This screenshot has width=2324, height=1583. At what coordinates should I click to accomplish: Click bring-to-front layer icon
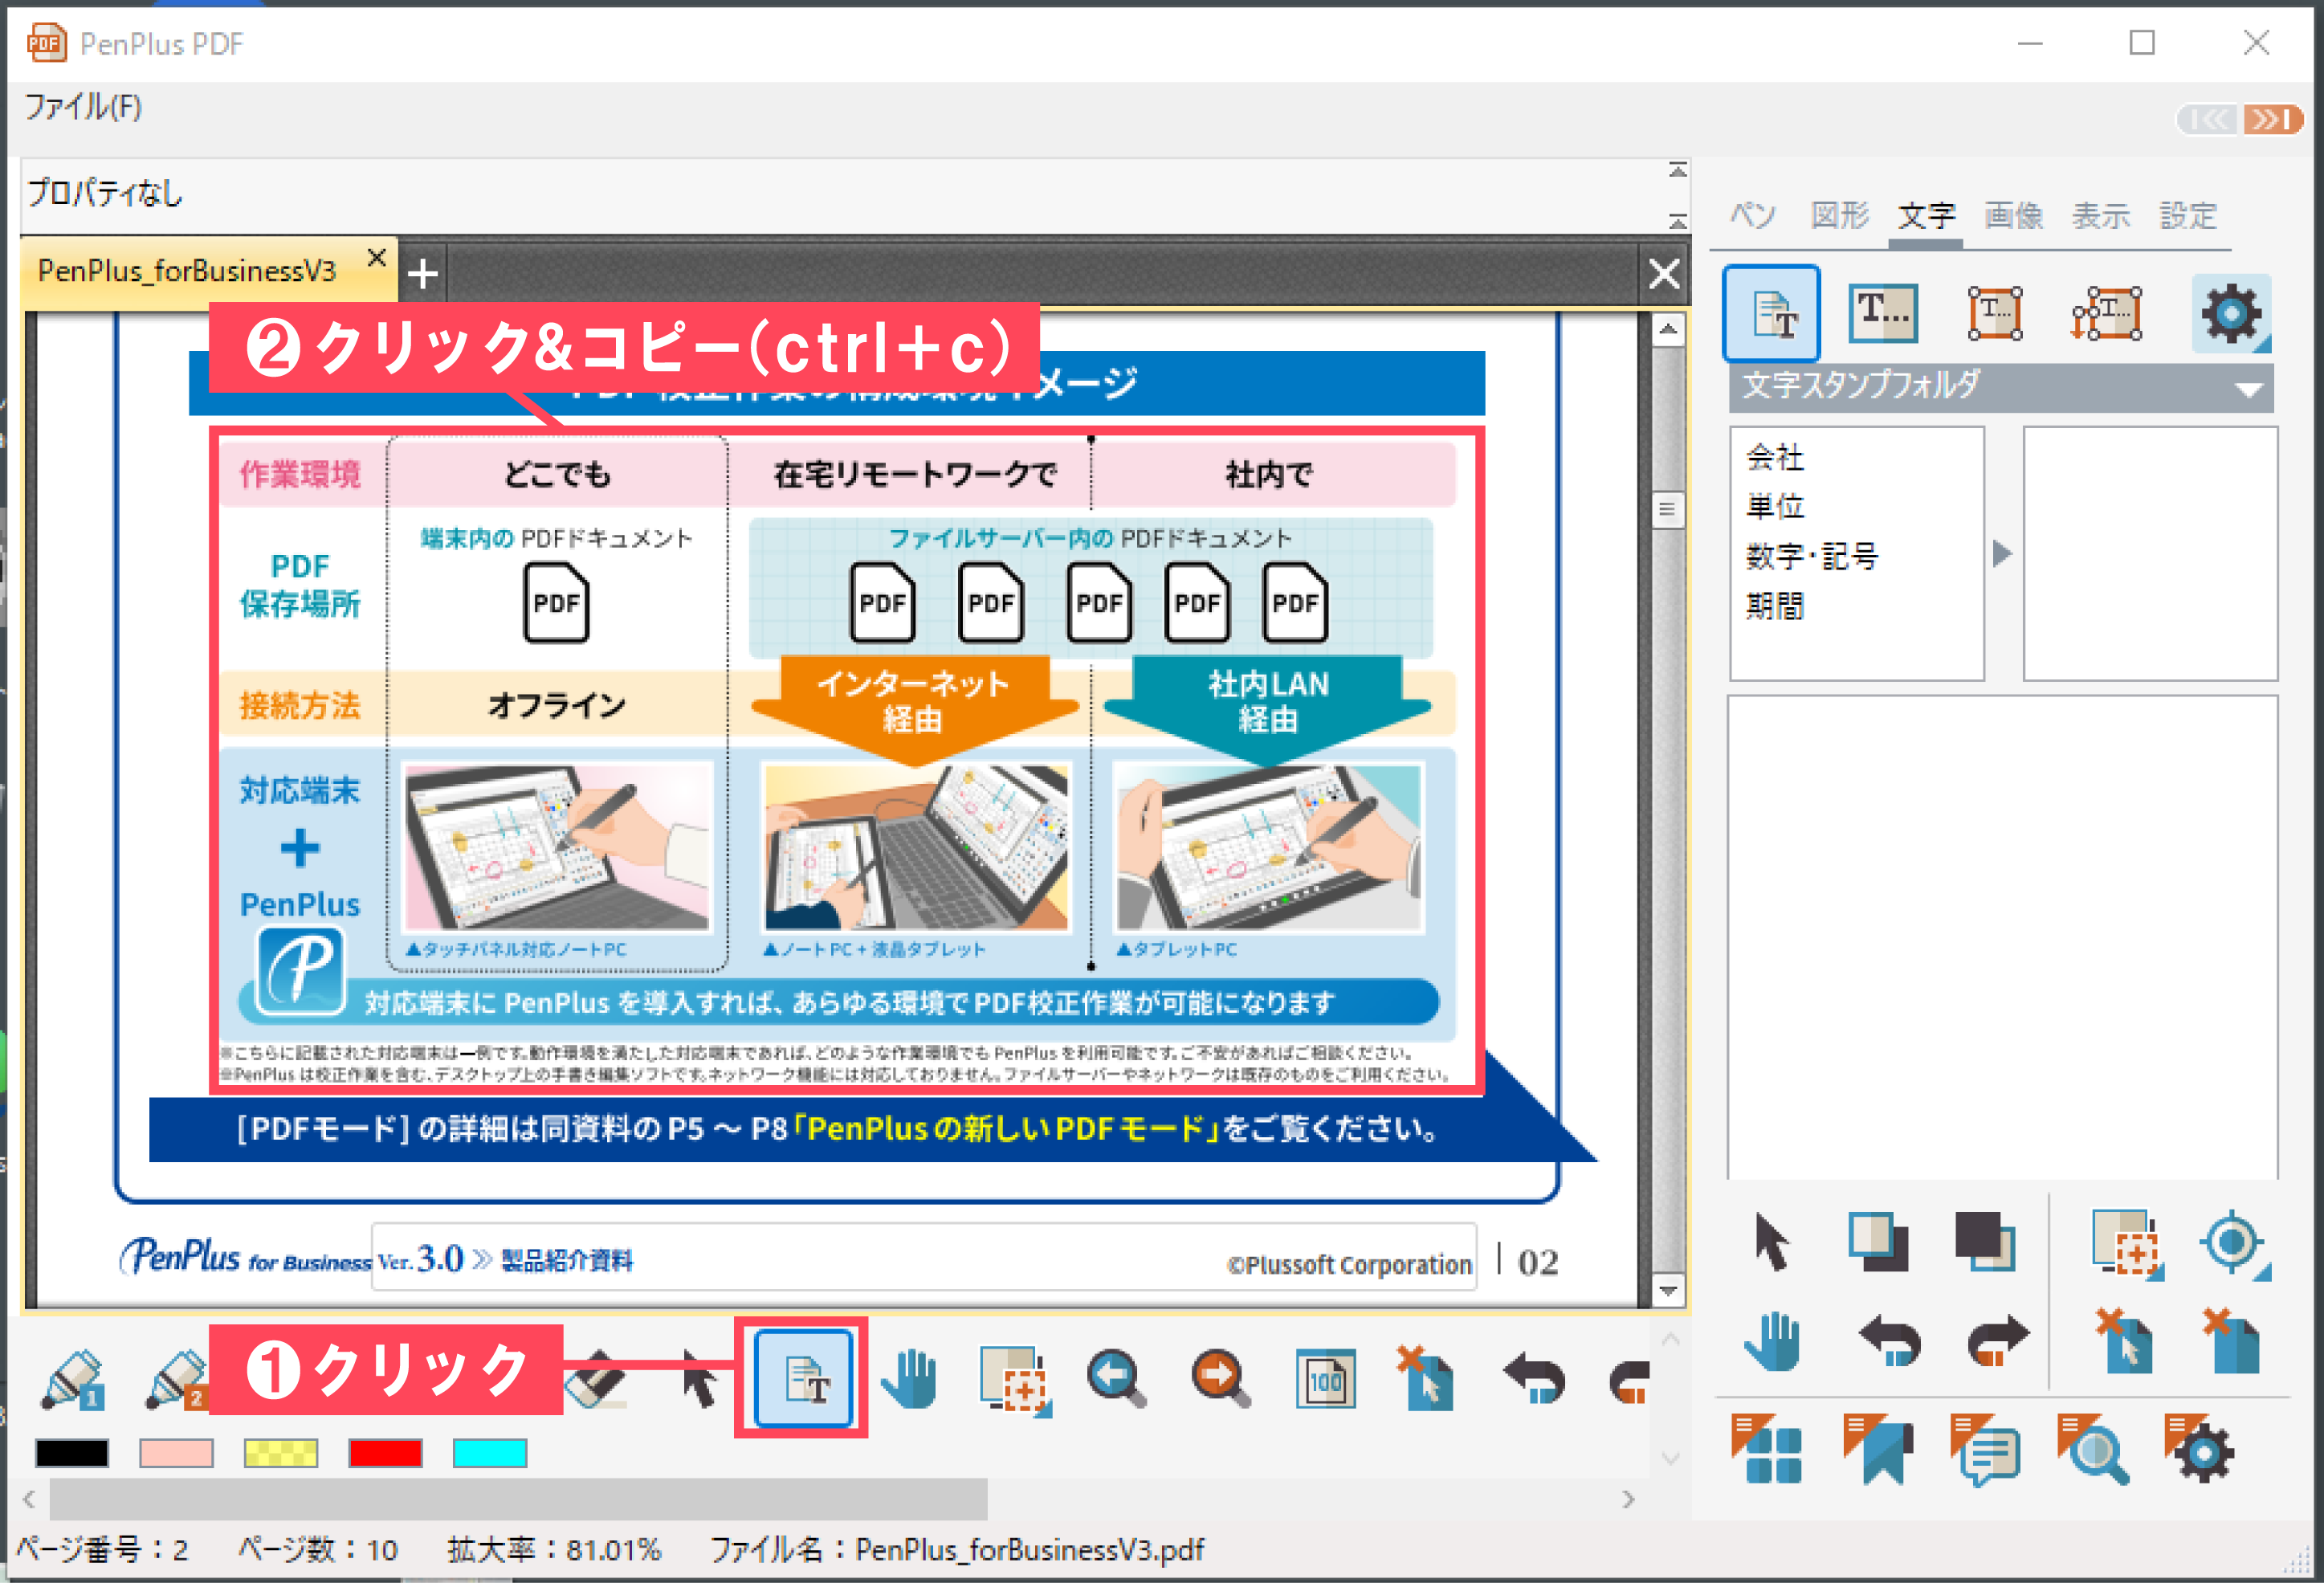[1878, 1241]
